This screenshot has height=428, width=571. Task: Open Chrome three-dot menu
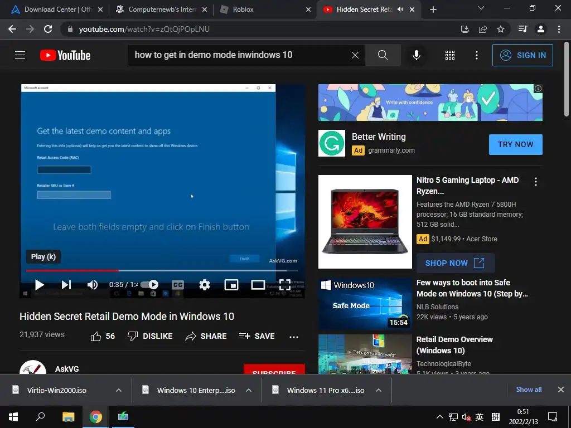[559, 29]
